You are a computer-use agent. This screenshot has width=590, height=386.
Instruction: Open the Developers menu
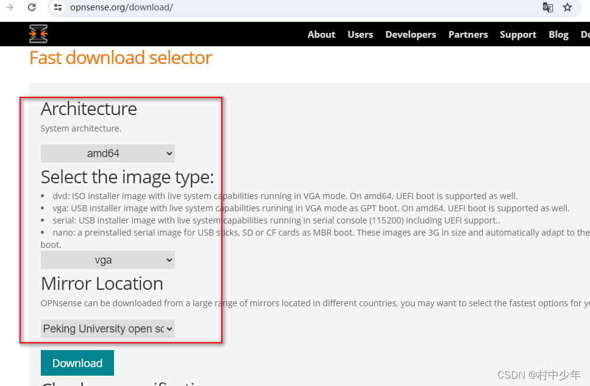tap(411, 35)
